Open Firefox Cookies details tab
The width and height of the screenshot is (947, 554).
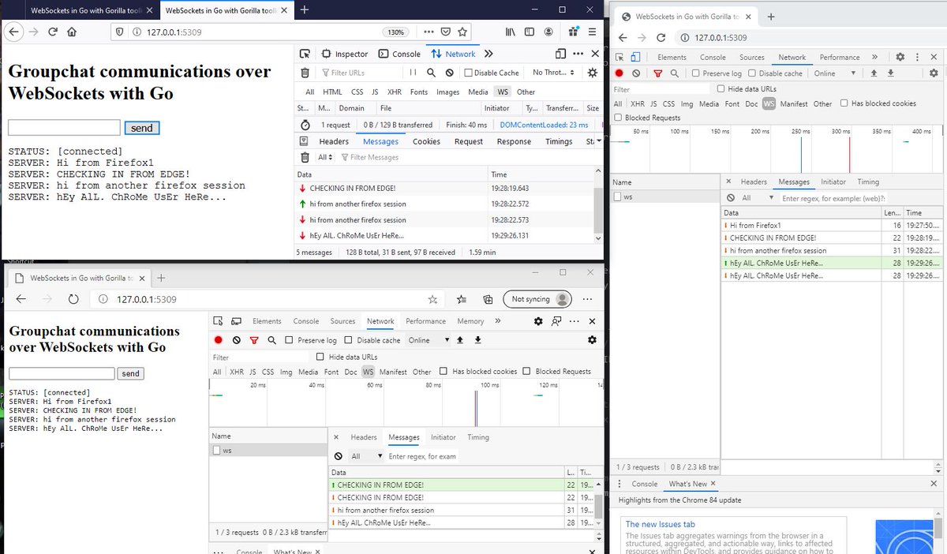coord(426,141)
